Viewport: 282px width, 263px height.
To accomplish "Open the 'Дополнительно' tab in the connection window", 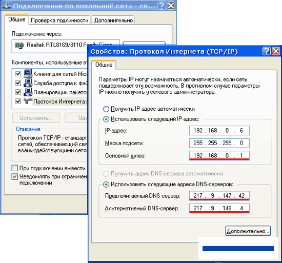I will [113, 21].
